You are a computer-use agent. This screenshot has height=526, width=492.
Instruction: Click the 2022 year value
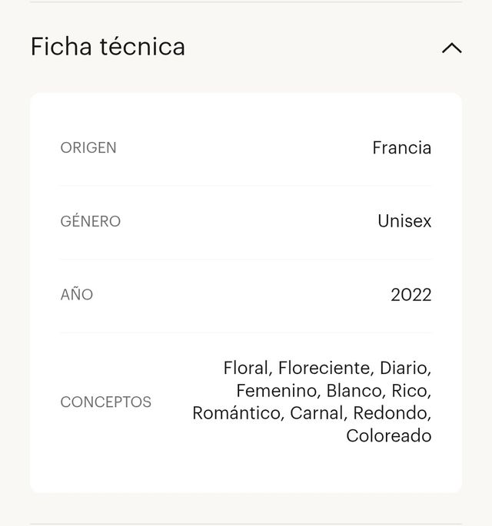[x=411, y=295]
